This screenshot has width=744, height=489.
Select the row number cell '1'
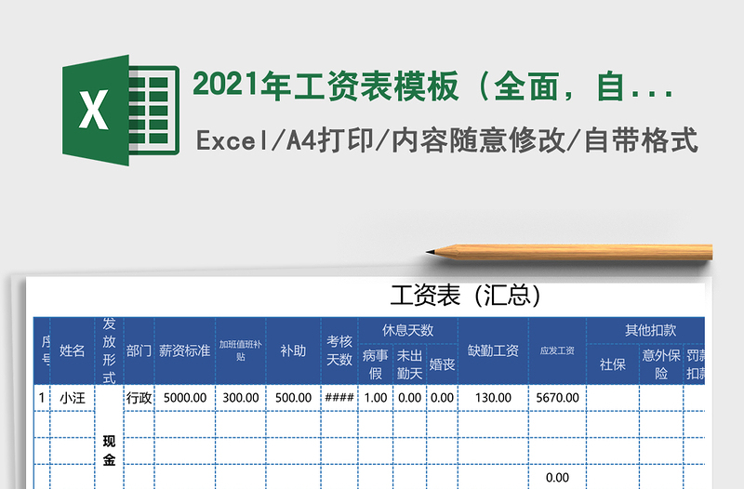[x=42, y=398]
